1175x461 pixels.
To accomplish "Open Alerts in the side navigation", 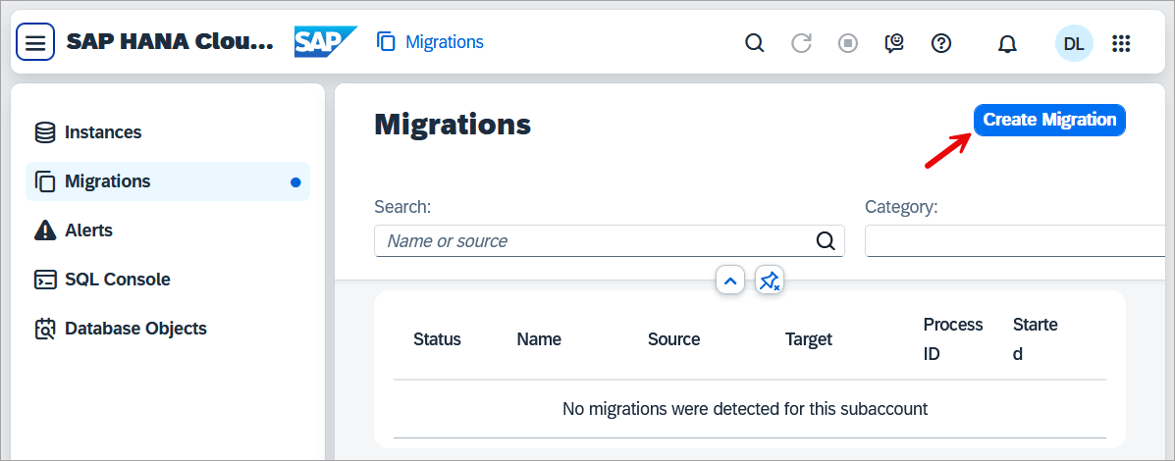I will [x=168, y=230].
